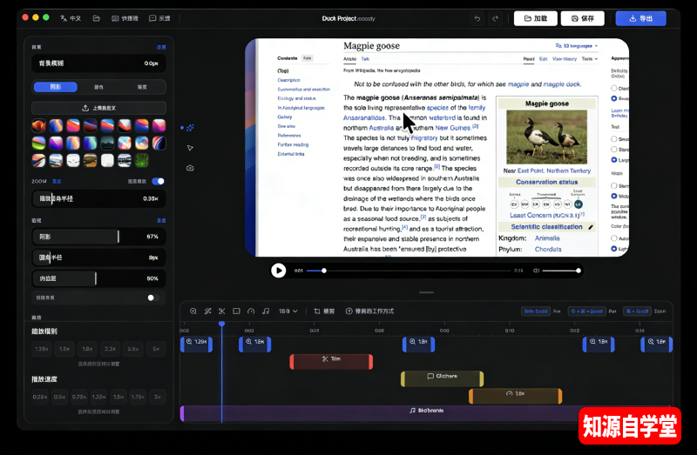
Task: Select the red Trim clip on timeline
Action: tap(331, 359)
